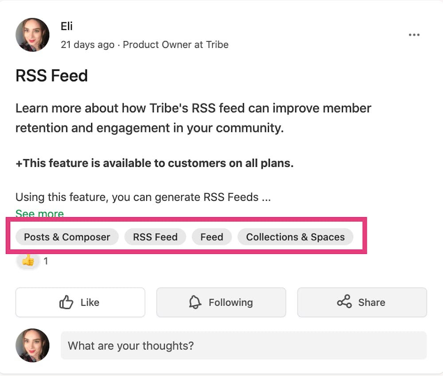The width and height of the screenshot is (443, 376).
Task: Click the bold all-plans availability note
Action: pyautogui.click(x=154, y=163)
